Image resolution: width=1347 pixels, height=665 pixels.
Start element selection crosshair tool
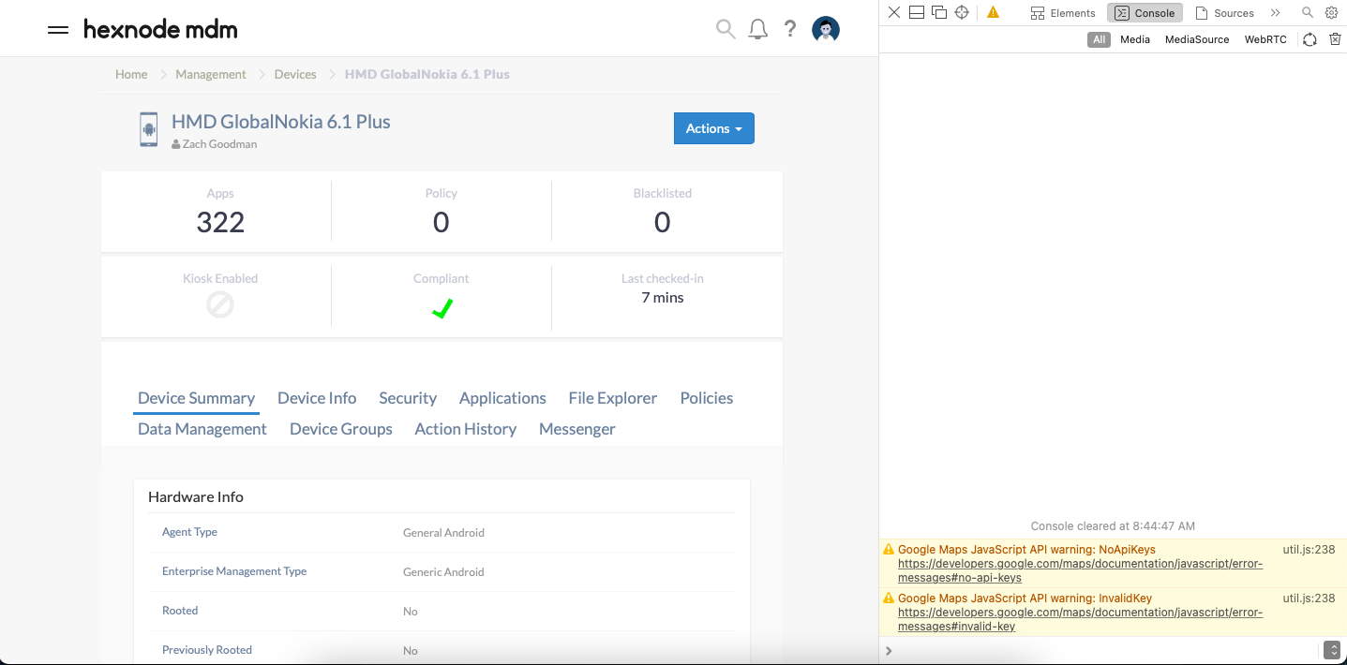962,12
